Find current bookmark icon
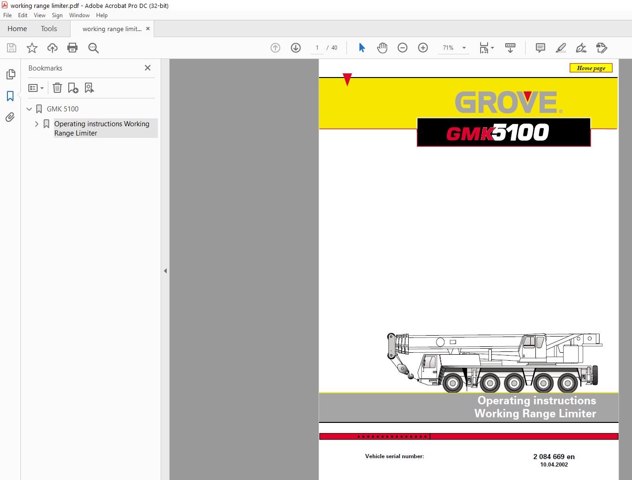 pos(89,88)
